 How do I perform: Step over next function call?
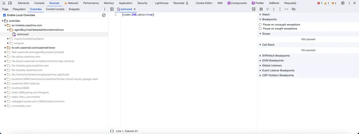pyautogui.click(x=267, y=9)
